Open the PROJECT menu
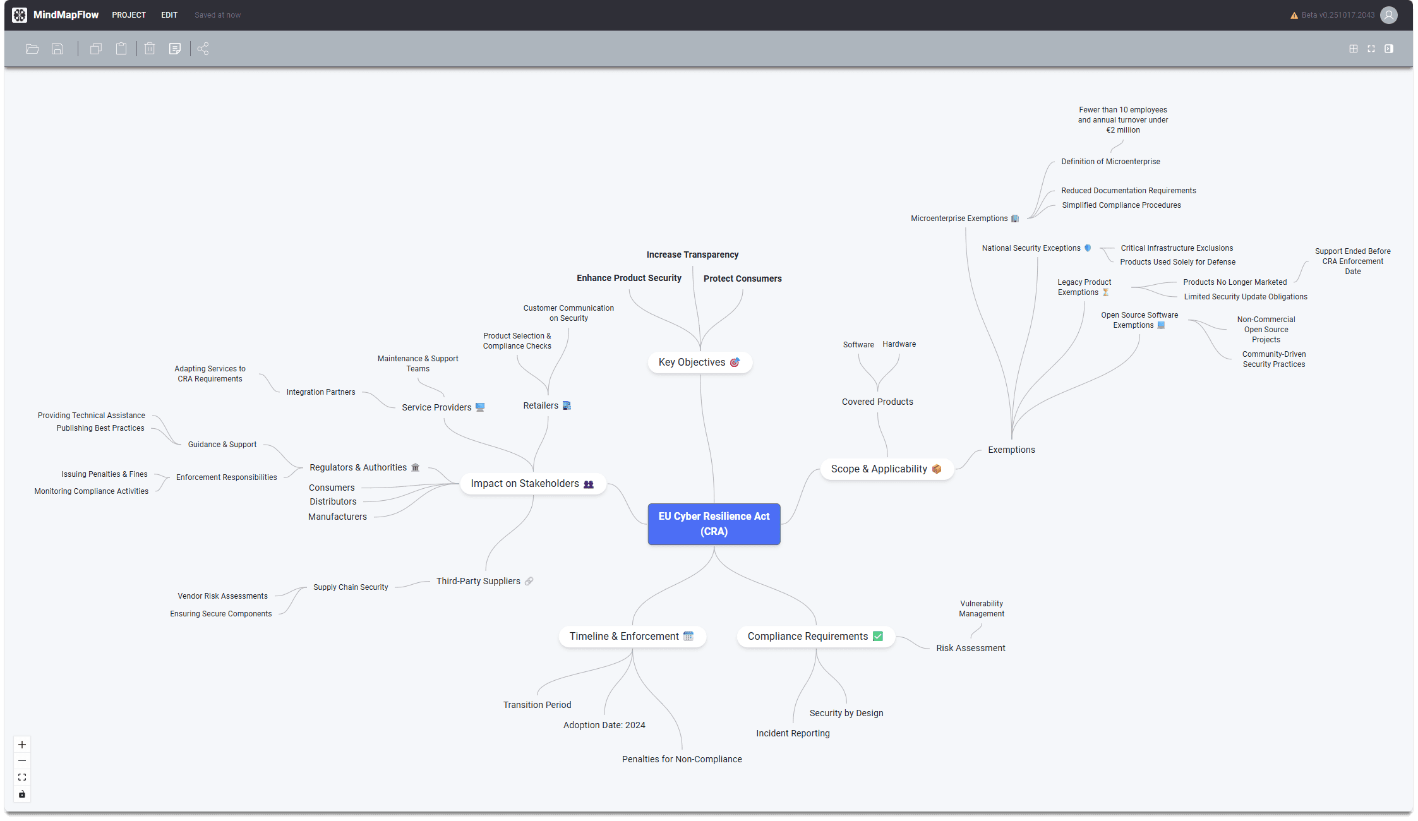The height and width of the screenshot is (821, 1418). 129,15
